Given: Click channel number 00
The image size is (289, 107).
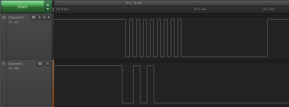Looking at the screenshot, I should [4, 17].
